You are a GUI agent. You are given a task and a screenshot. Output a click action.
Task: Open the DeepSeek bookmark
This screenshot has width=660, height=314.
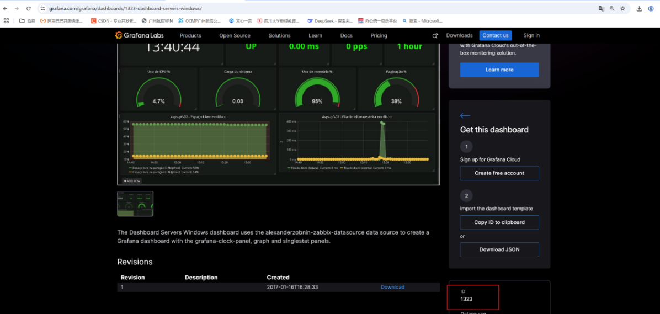pos(330,20)
